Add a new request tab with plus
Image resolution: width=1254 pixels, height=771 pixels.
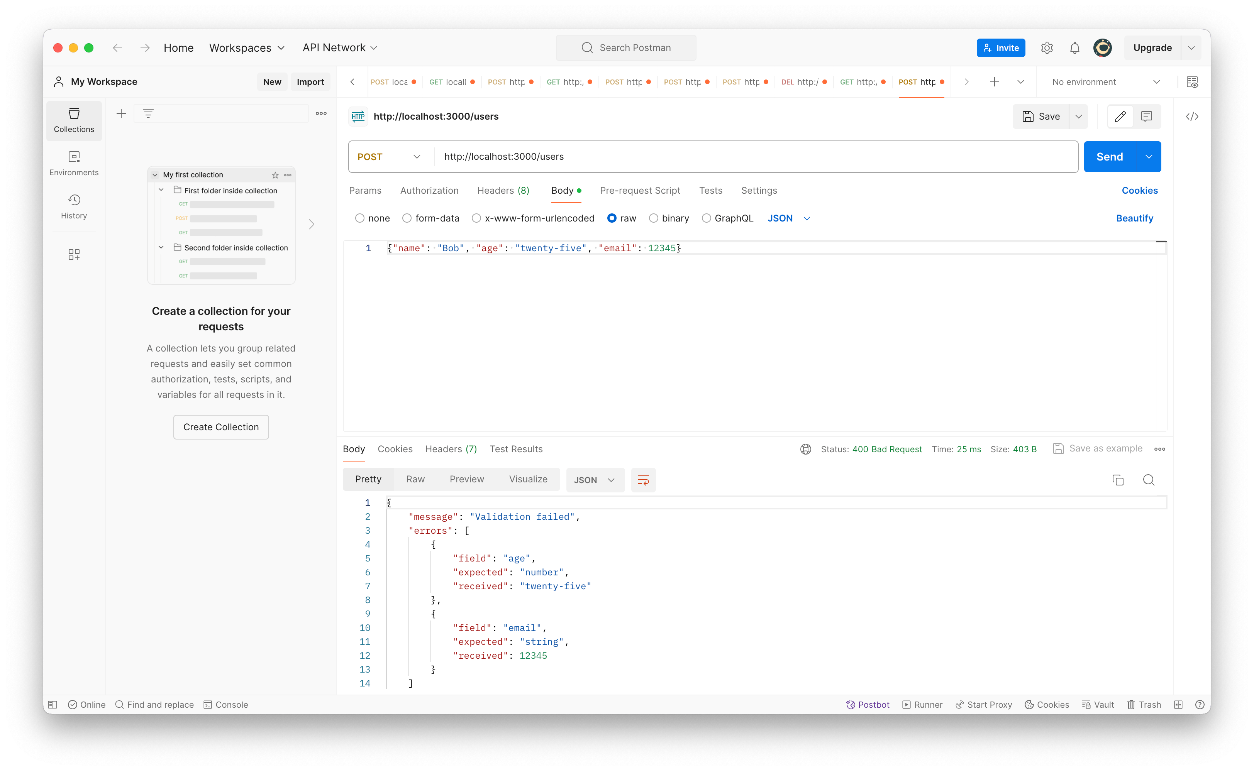pyautogui.click(x=994, y=81)
